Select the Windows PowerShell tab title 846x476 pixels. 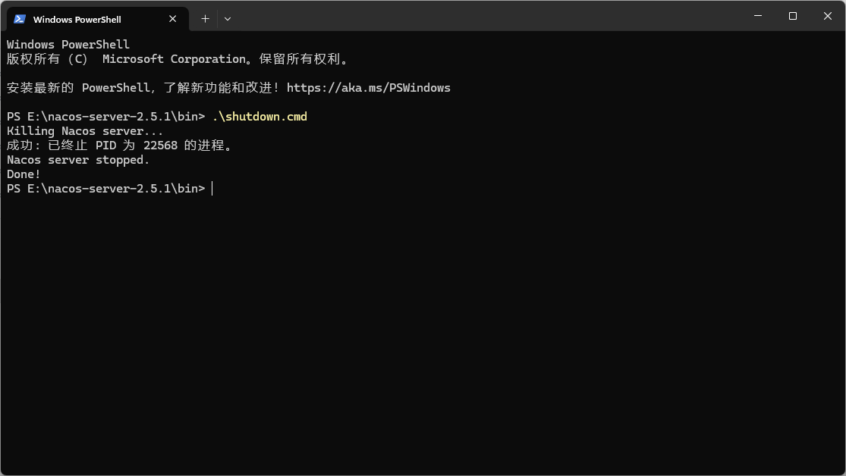(x=77, y=20)
